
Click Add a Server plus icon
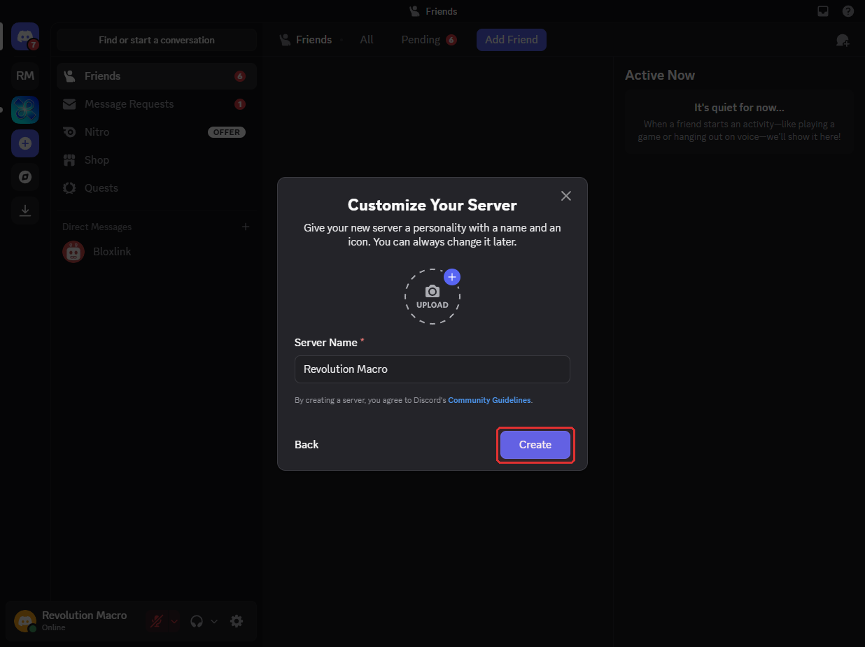coord(25,143)
